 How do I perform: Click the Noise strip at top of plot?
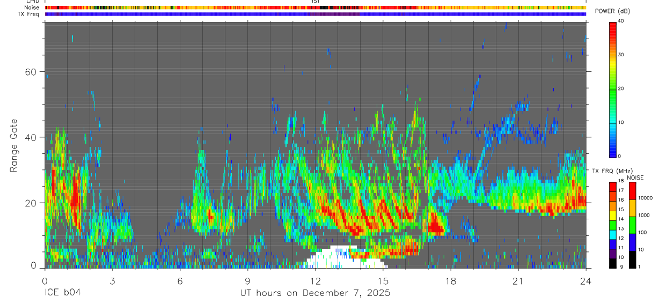(315, 8)
